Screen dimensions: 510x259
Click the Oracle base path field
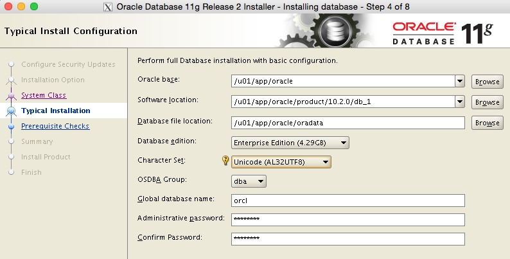(343, 81)
